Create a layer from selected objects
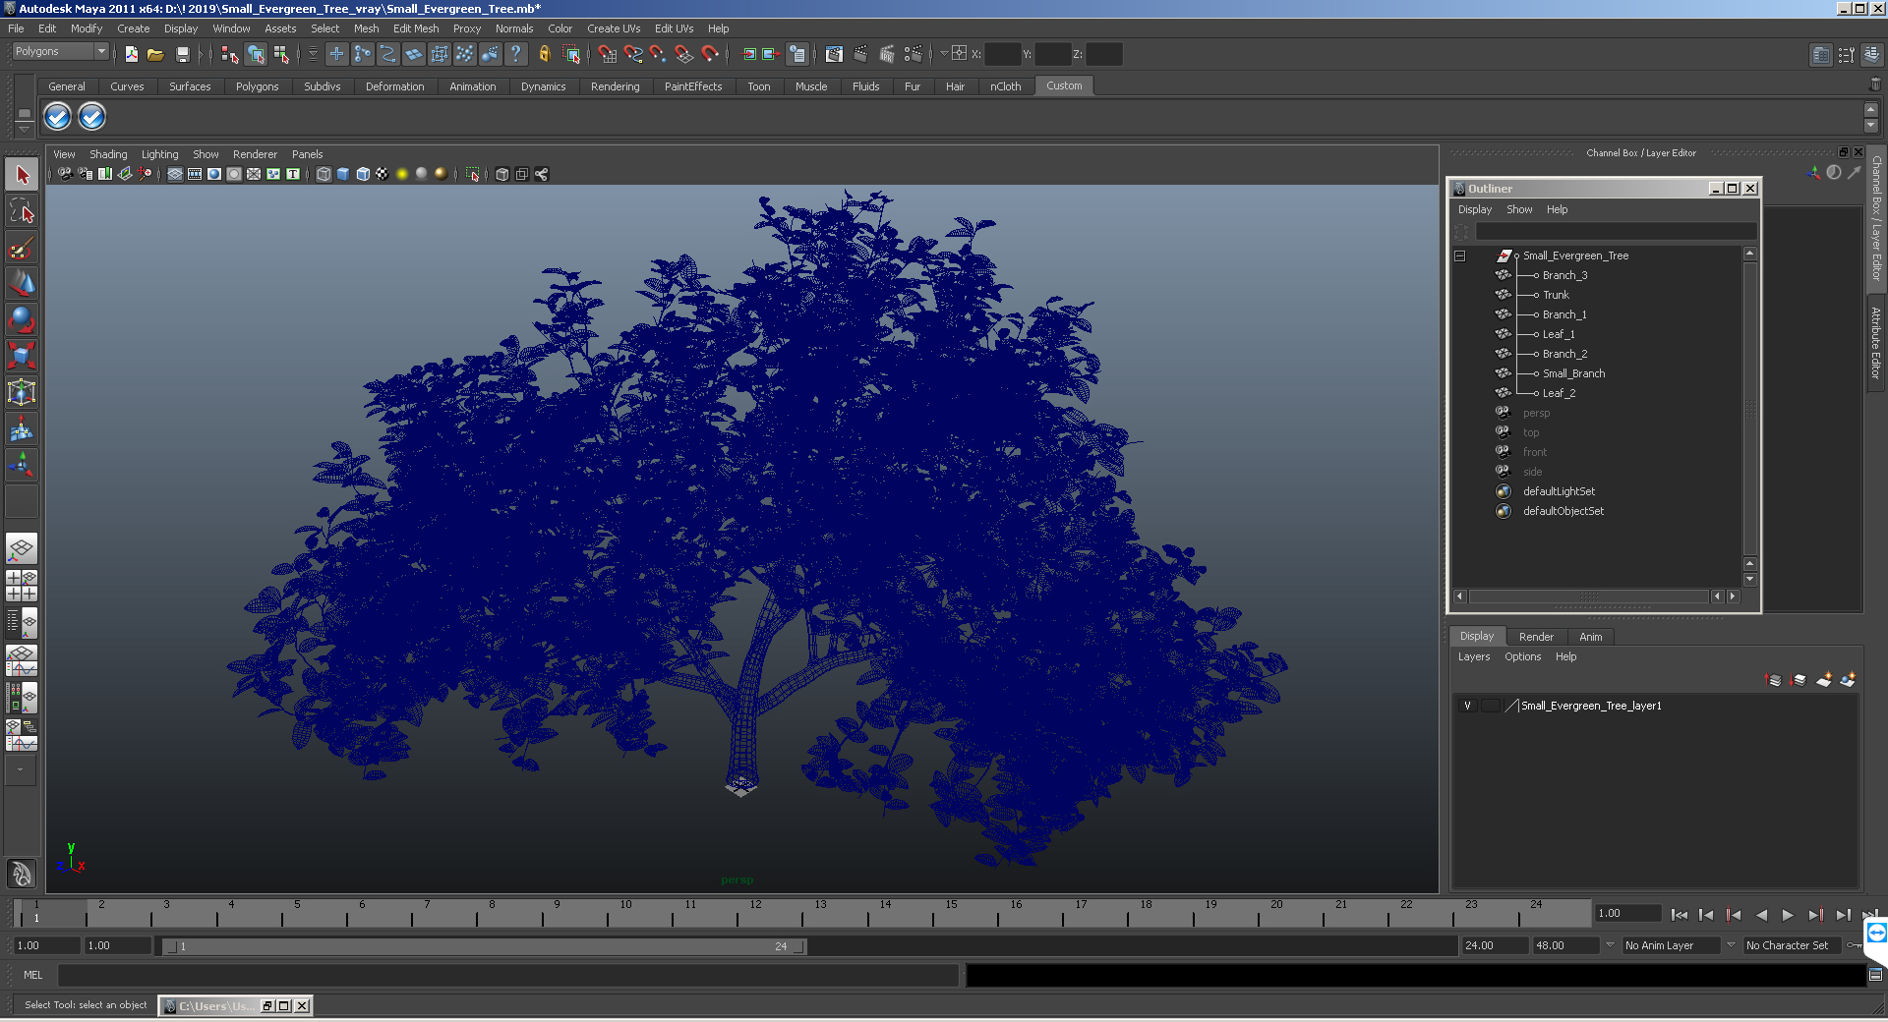Screen dimensions: 1888x1022 coord(1848,679)
